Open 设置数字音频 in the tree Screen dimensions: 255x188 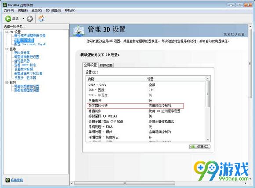pyautogui.click(x=23, y=69)
